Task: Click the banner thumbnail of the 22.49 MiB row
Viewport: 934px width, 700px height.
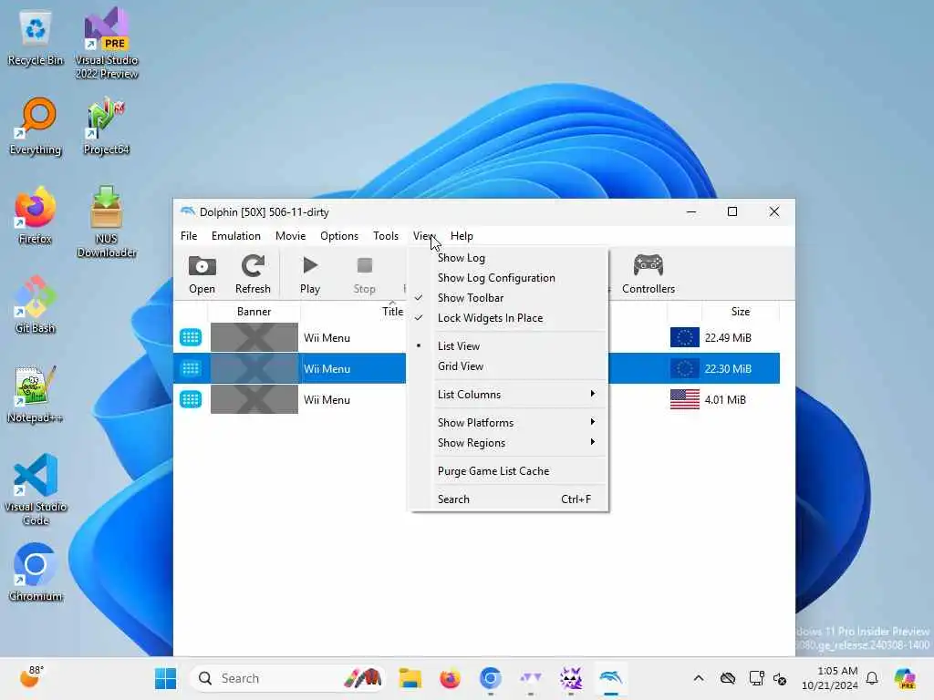Action: 254,337
